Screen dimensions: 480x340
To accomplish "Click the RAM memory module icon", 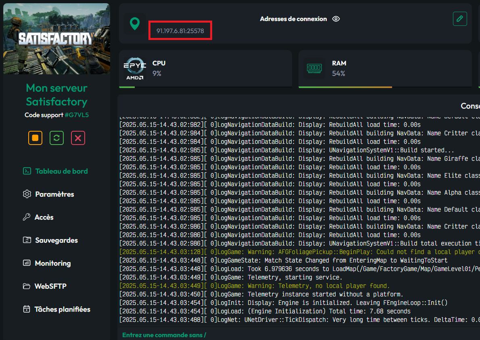I will [314, 68].
